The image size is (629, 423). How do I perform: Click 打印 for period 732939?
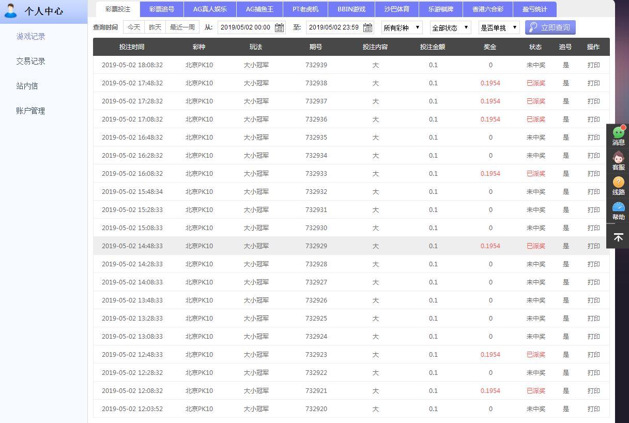(x=593, y=65)
